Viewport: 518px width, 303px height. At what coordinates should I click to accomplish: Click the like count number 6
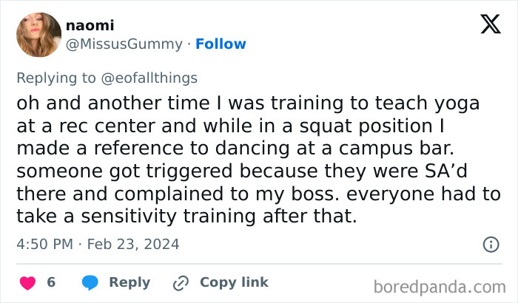(x=51, y=282)
